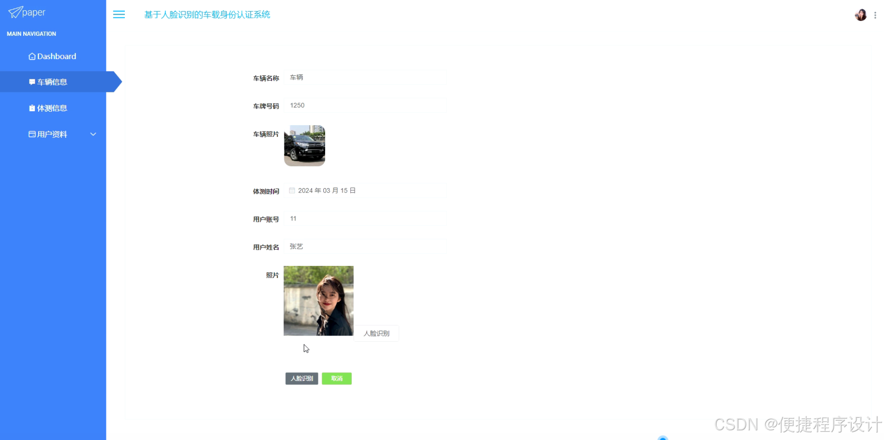Click the black car vehicle photo thumbnail
884x440 pixels.
coord(304,146)
